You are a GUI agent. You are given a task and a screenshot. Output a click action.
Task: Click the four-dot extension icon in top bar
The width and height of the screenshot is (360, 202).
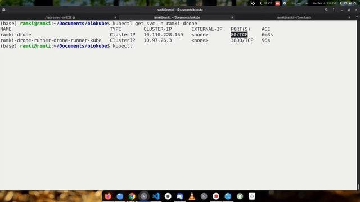[253, 3]
